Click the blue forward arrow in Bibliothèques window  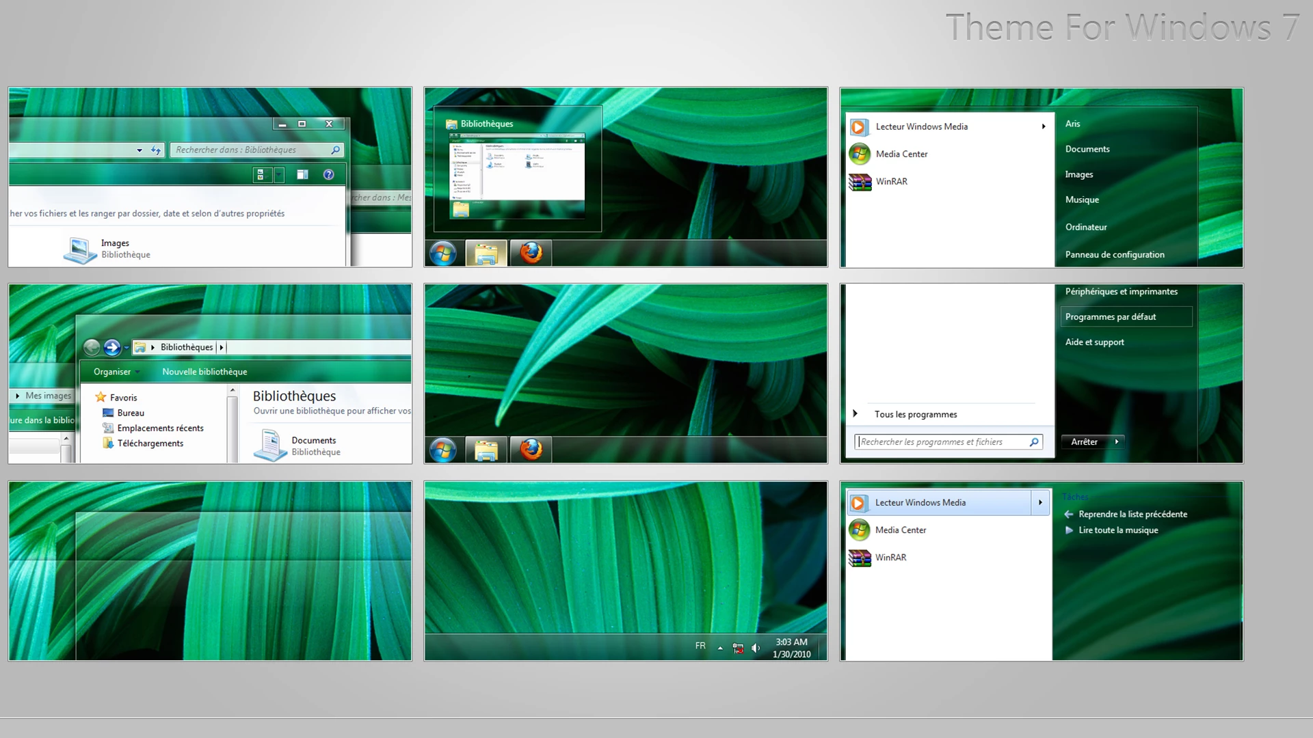112,347
